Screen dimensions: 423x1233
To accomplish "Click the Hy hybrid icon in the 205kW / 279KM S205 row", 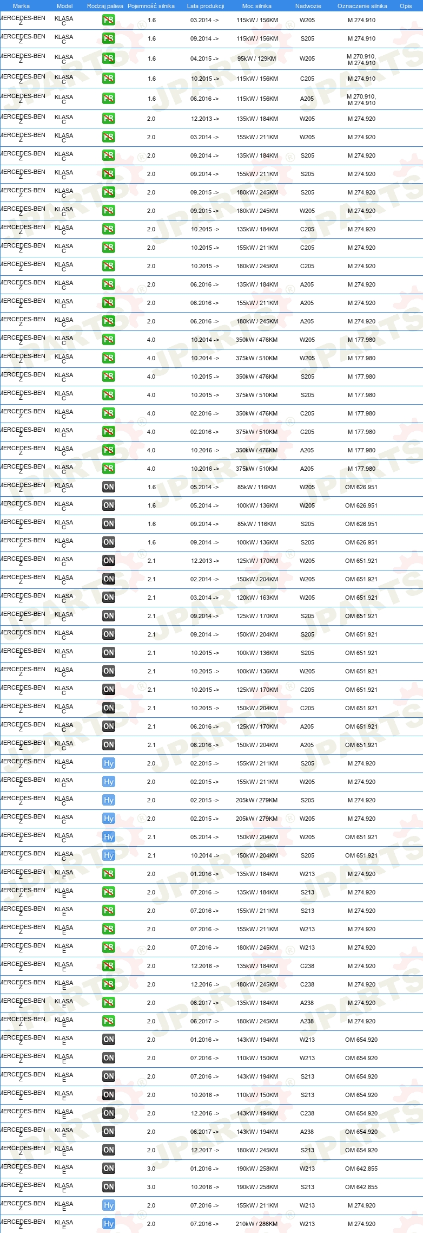I will pos(109,800).
